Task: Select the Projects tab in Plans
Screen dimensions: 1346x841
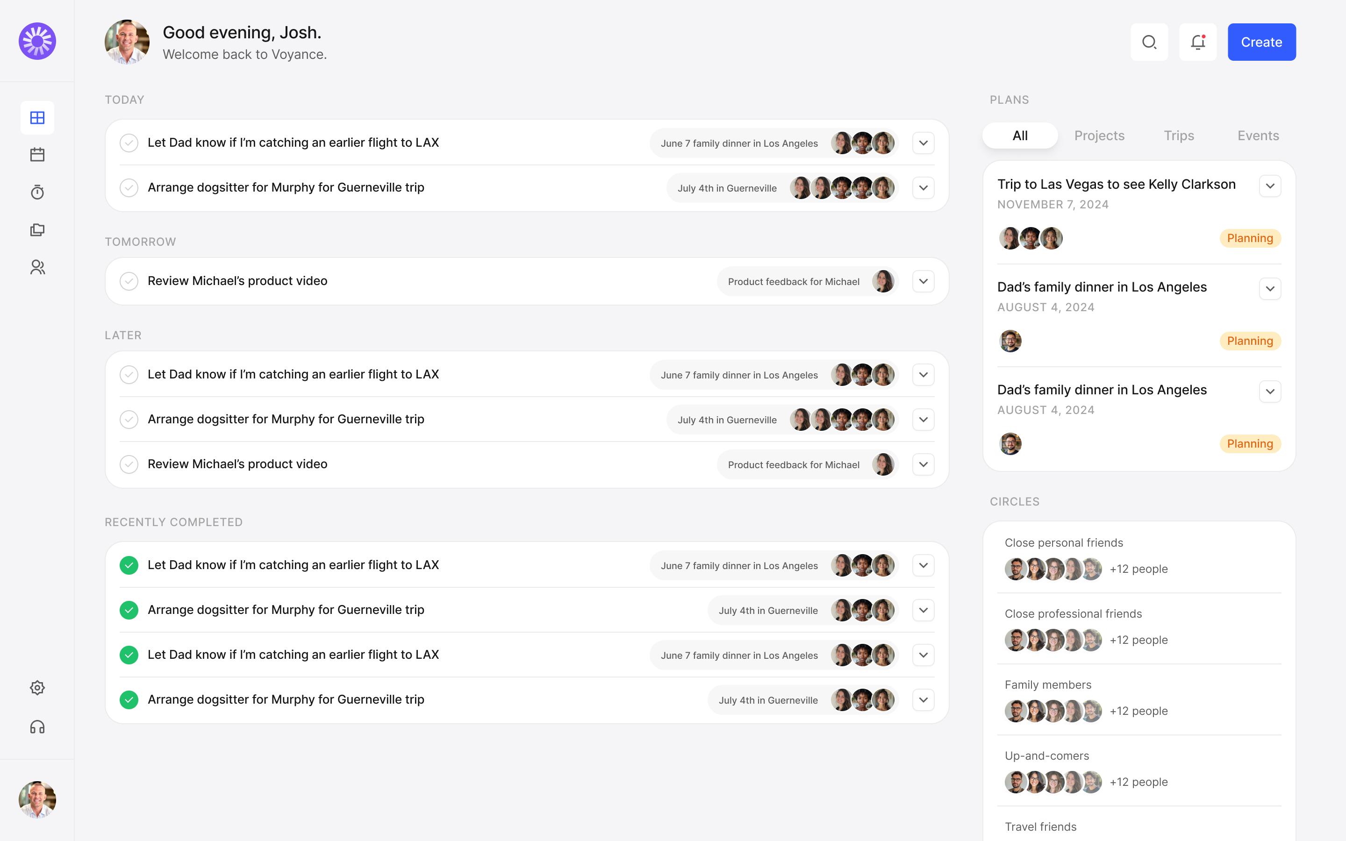Action: 1099,135
